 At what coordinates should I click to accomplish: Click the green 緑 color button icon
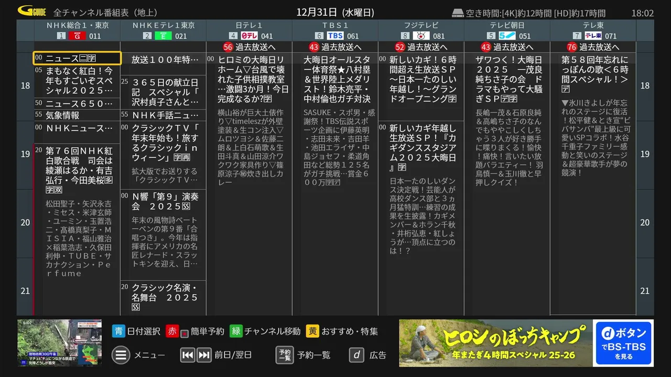(236, 331)
